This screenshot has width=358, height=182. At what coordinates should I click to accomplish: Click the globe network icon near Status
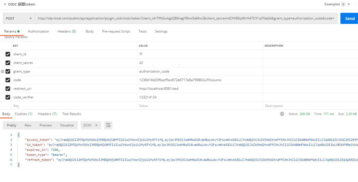click(282, 114)
